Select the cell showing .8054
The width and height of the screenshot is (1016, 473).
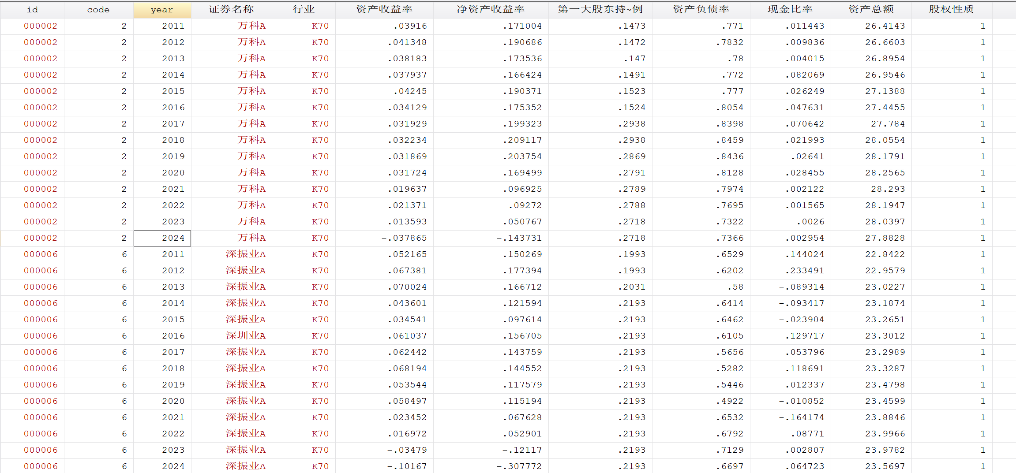click(x=701, y=108)
